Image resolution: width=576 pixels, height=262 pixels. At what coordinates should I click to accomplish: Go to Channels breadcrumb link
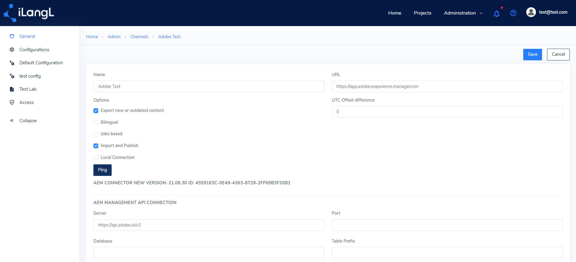coord(139,37)
